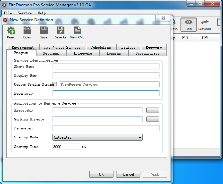Close the New Service Definition dialog

click(163, 18)
